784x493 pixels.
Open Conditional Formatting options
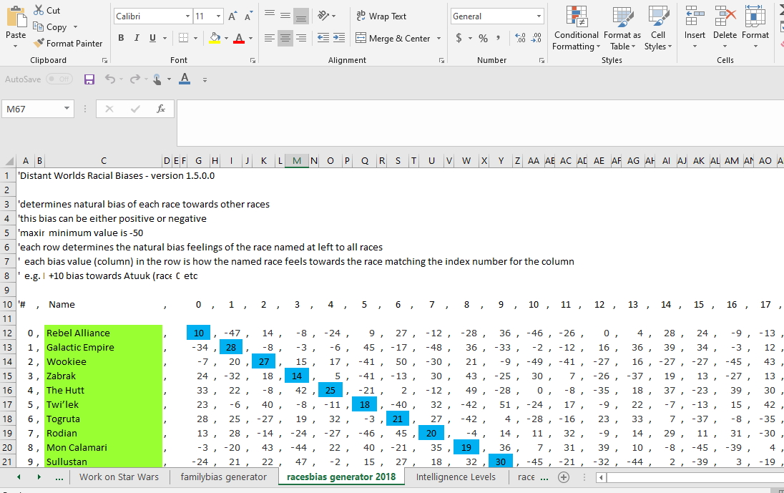[574, 29]
